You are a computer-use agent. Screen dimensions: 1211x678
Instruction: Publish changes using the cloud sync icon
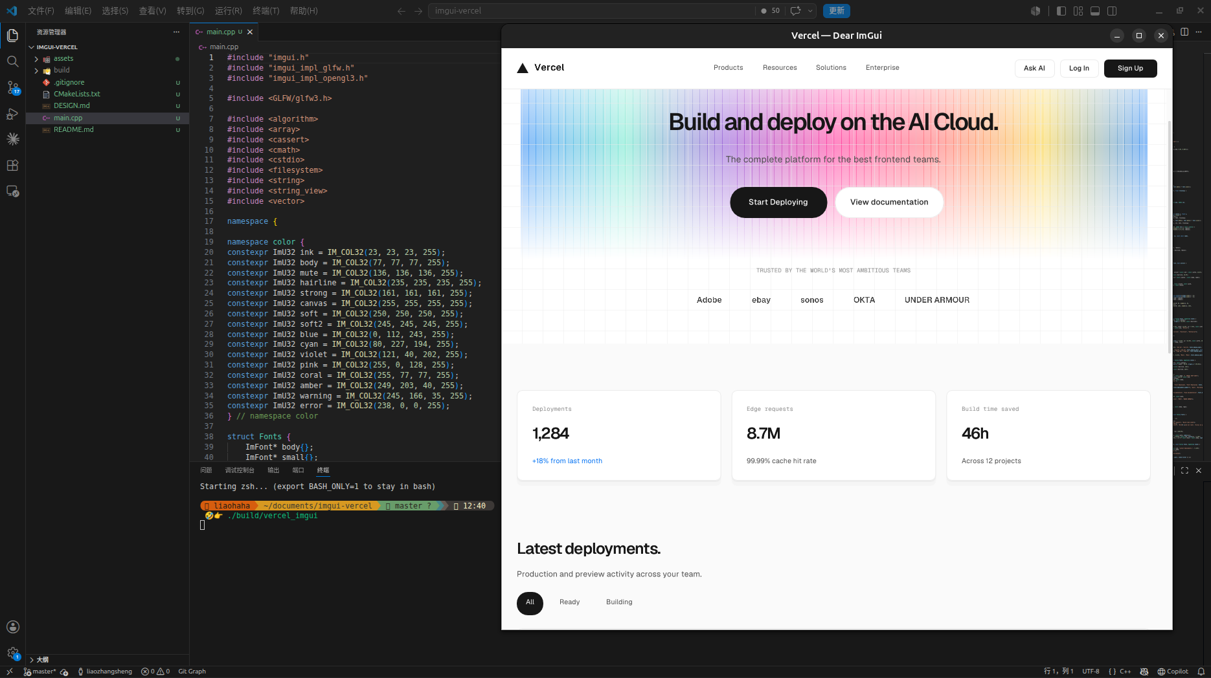[64, 672]
